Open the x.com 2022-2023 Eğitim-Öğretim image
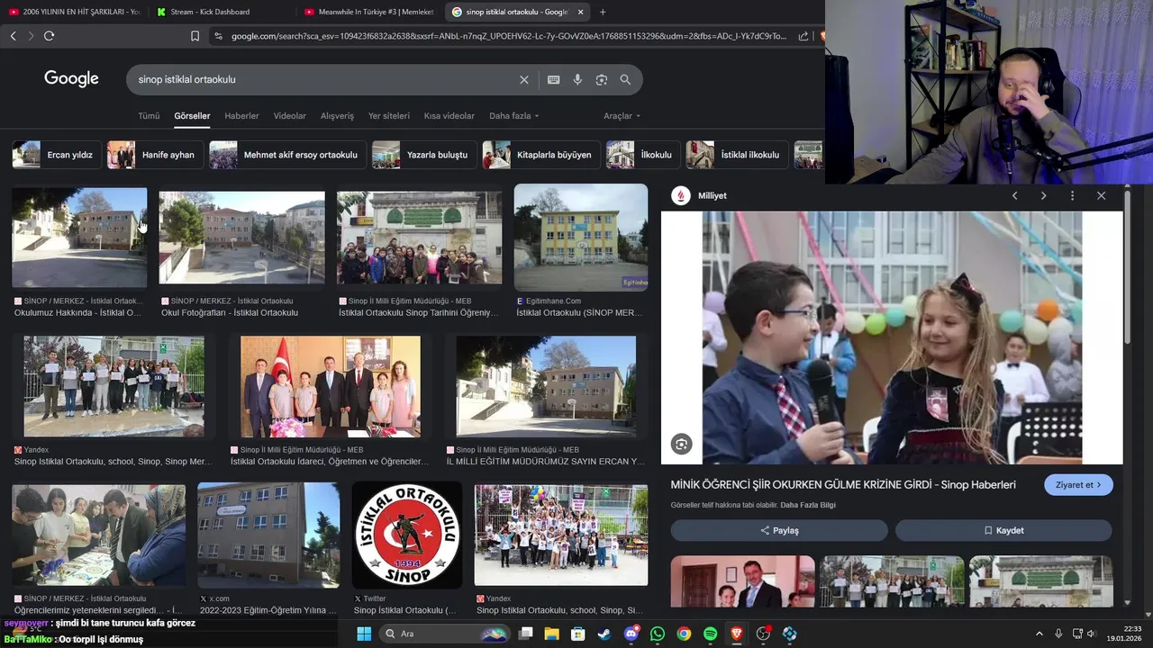 pyautogui.click(x=268, y=535)
